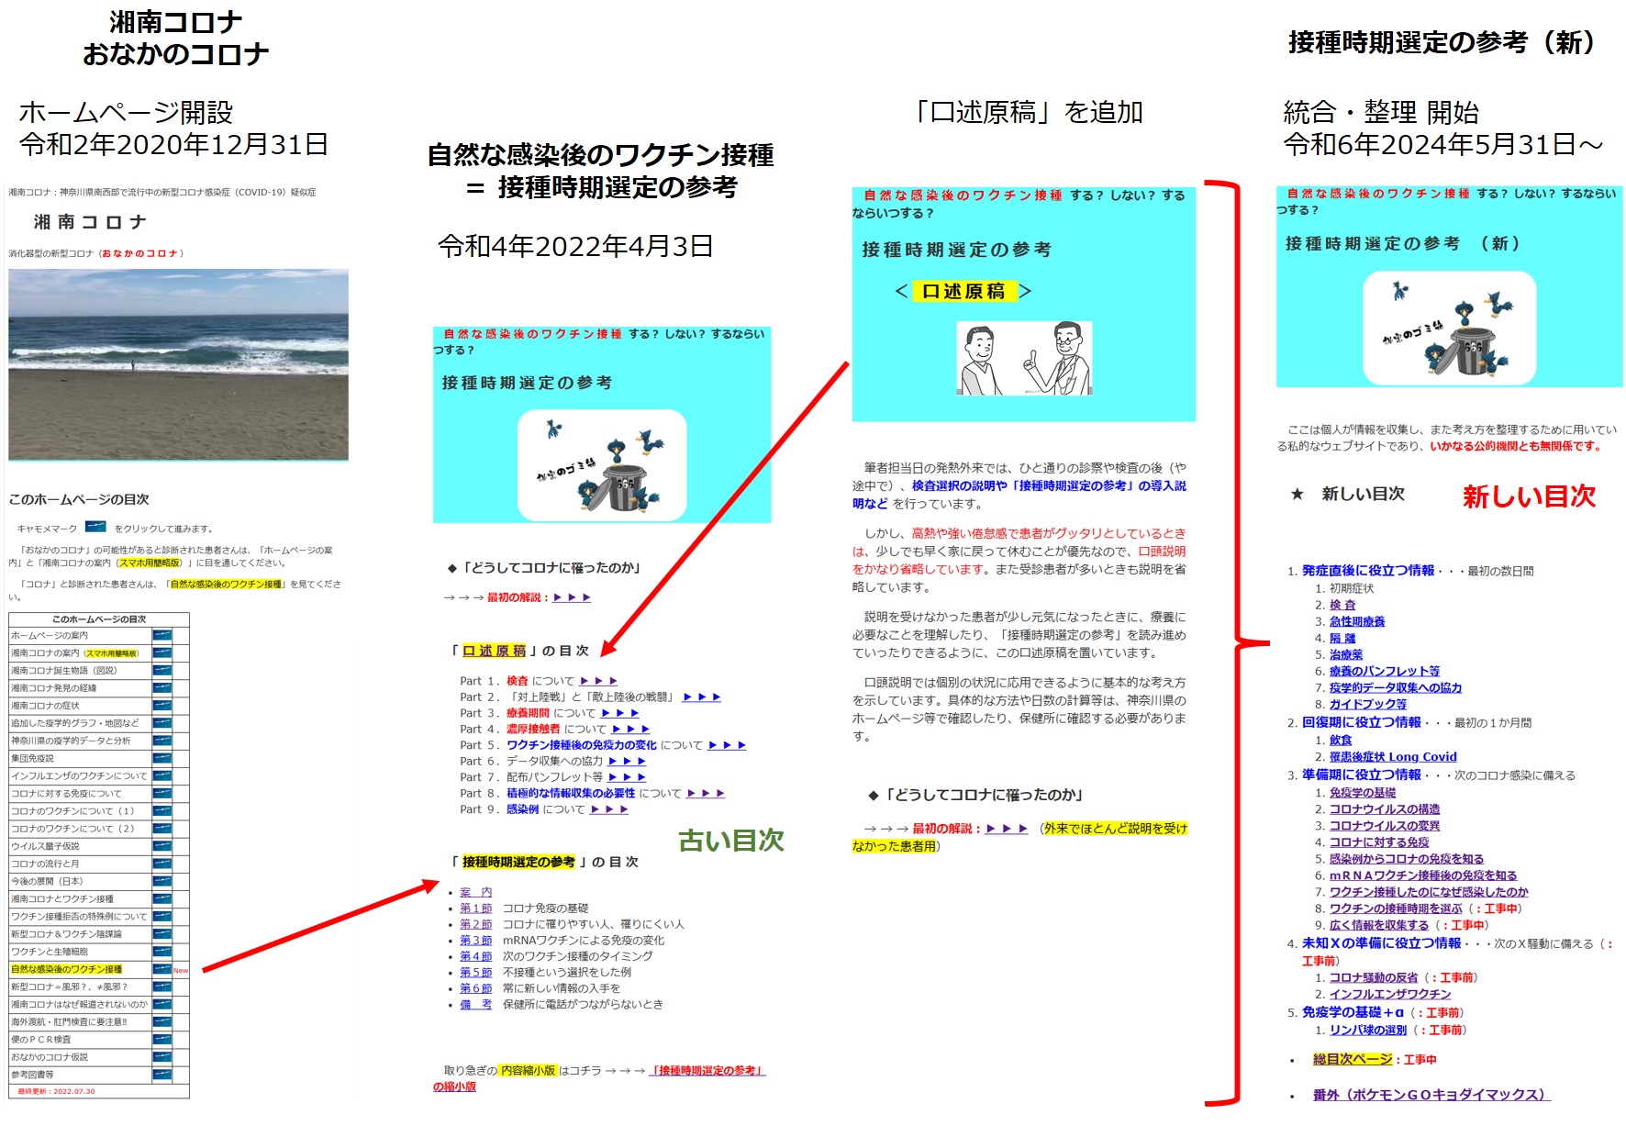Open Part 9 感染例 arrows link

[608, 809]
